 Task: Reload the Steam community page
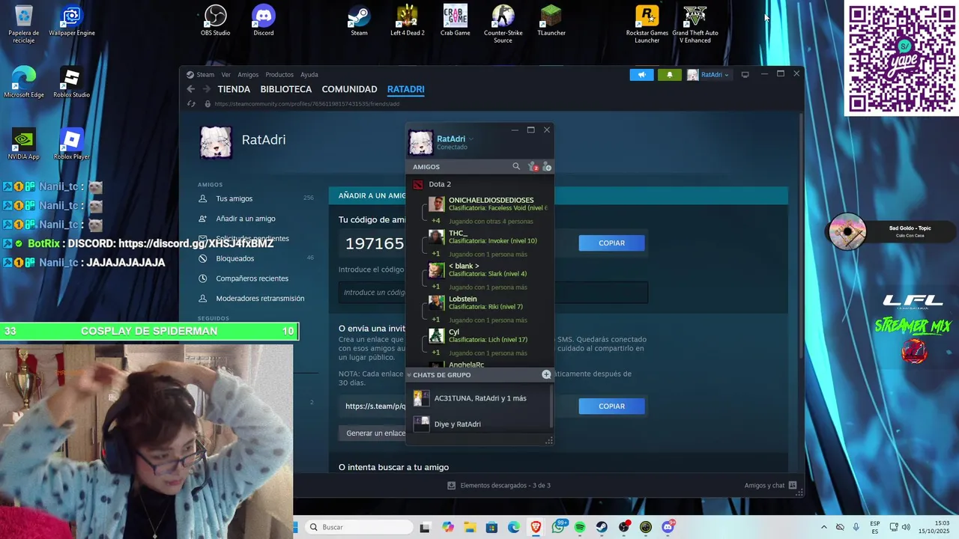click(191, 104)
